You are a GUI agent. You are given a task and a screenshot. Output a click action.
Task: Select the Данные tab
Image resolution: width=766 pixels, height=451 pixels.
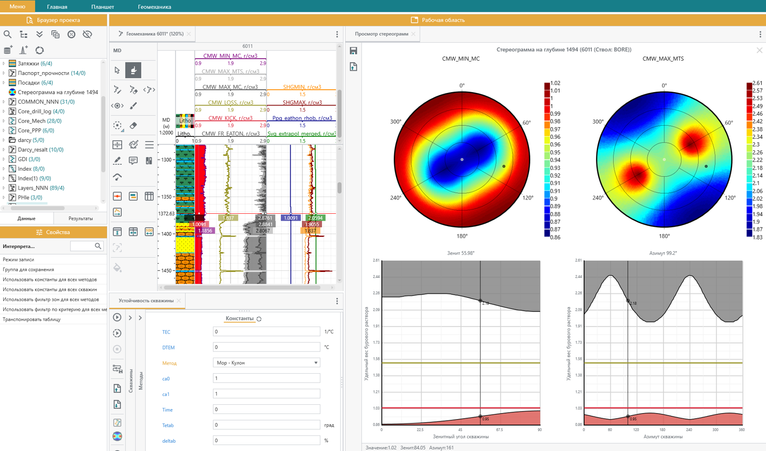coord(26,218)
